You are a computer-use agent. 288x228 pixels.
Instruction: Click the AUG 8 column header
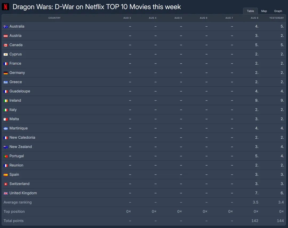point(255,18)
